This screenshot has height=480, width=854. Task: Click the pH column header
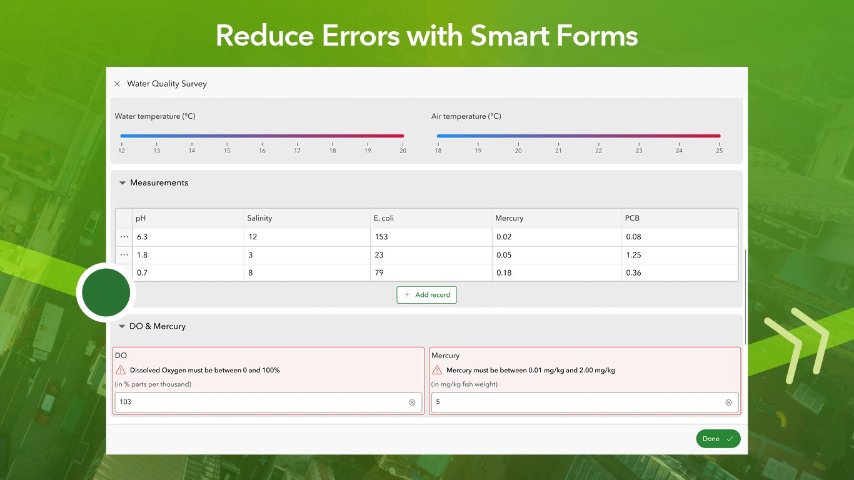(188, 218)
